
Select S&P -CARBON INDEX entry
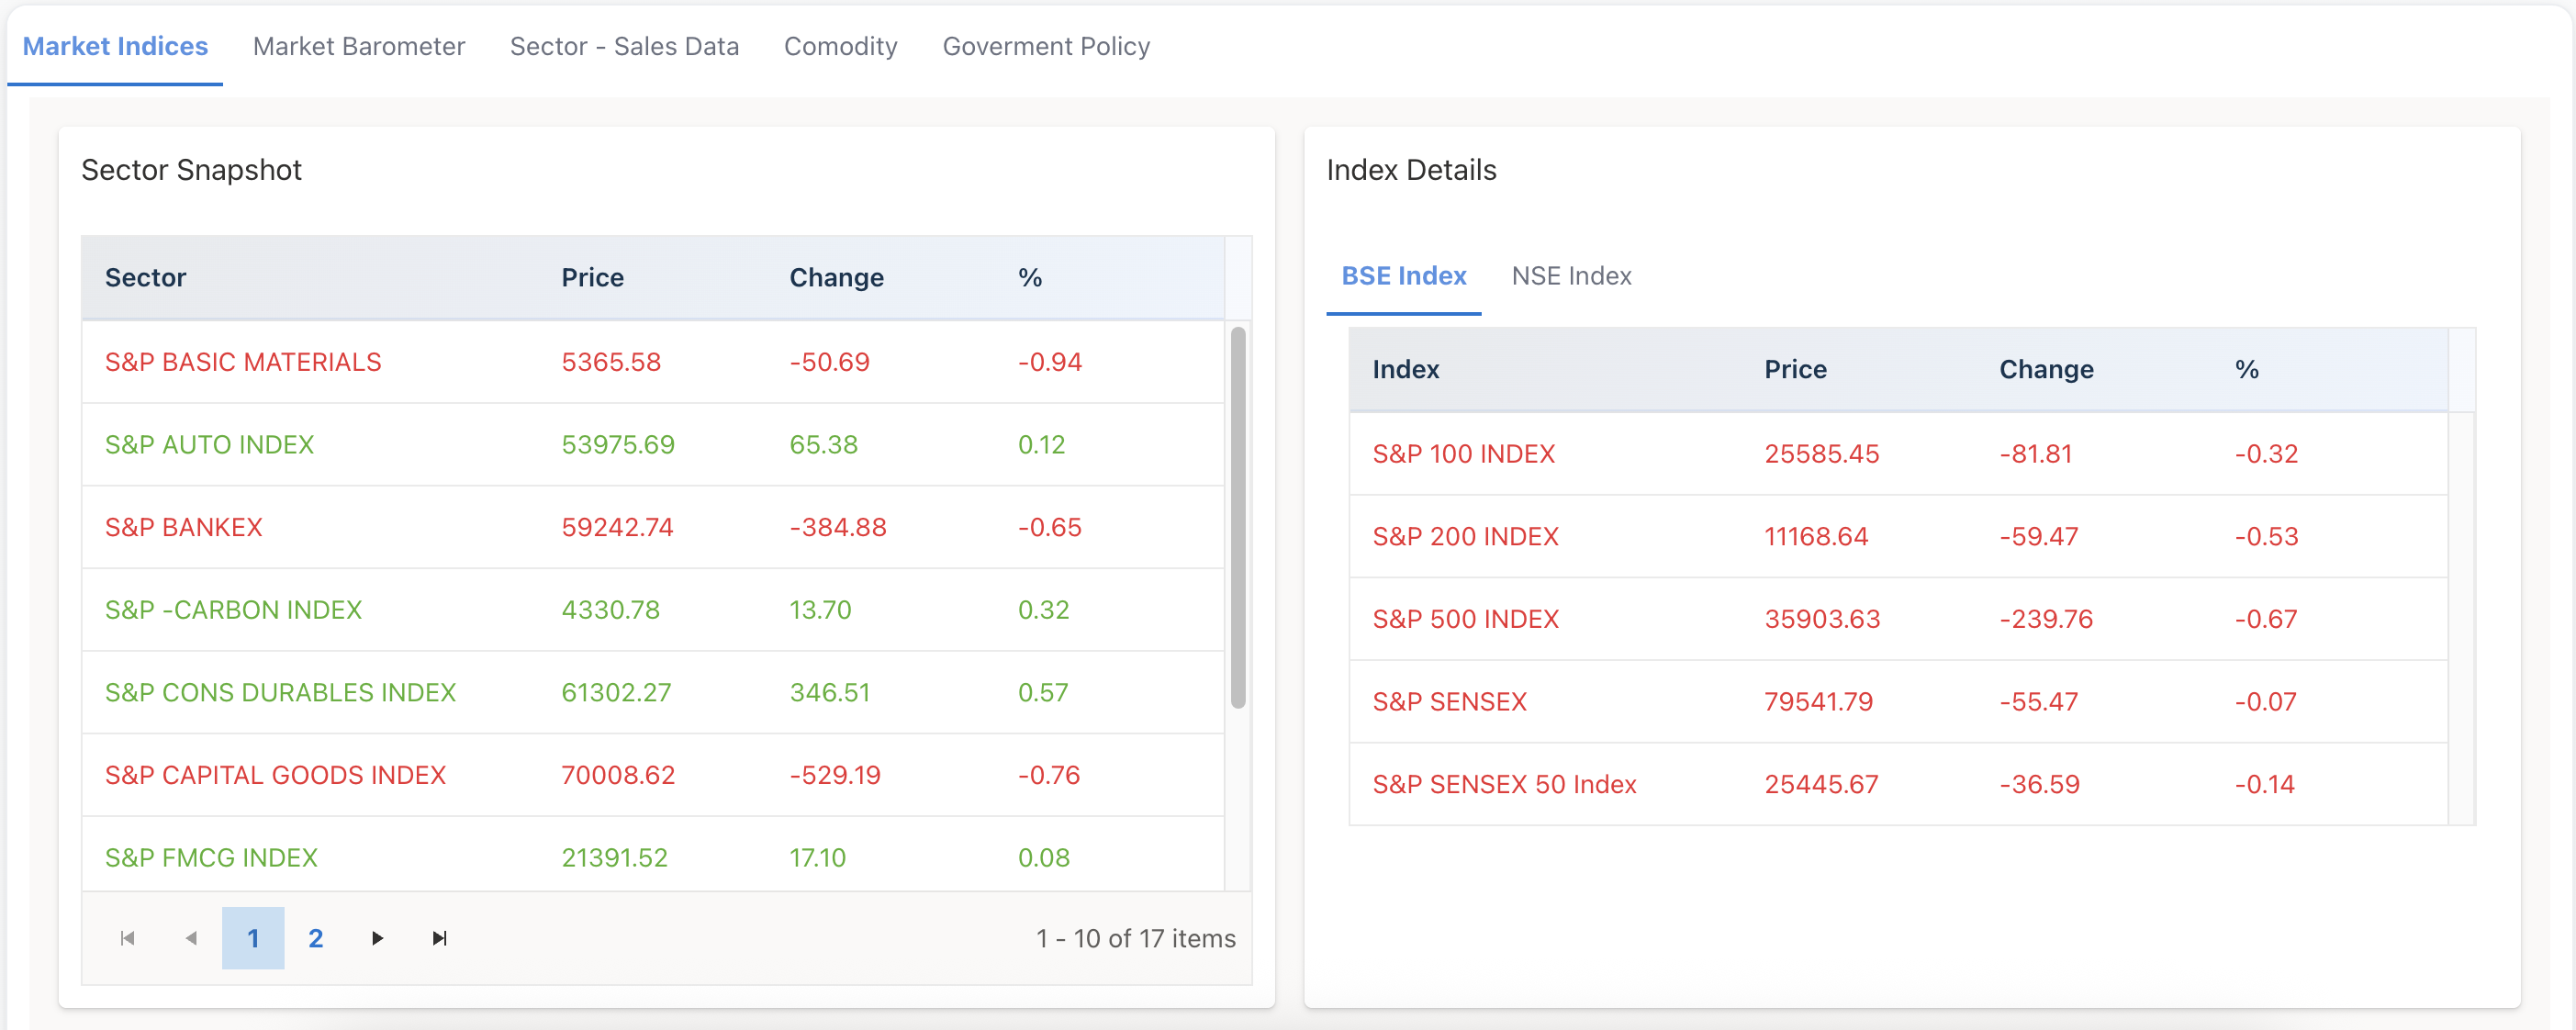click(x=233, y=610)
